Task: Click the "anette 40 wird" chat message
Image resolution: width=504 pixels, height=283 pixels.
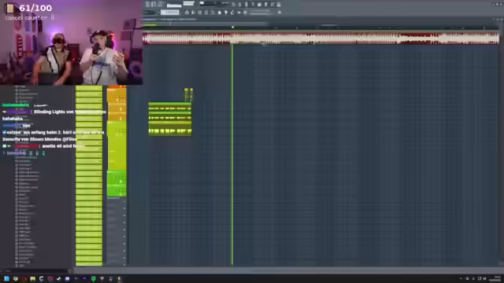Action: tap(57, 146)
